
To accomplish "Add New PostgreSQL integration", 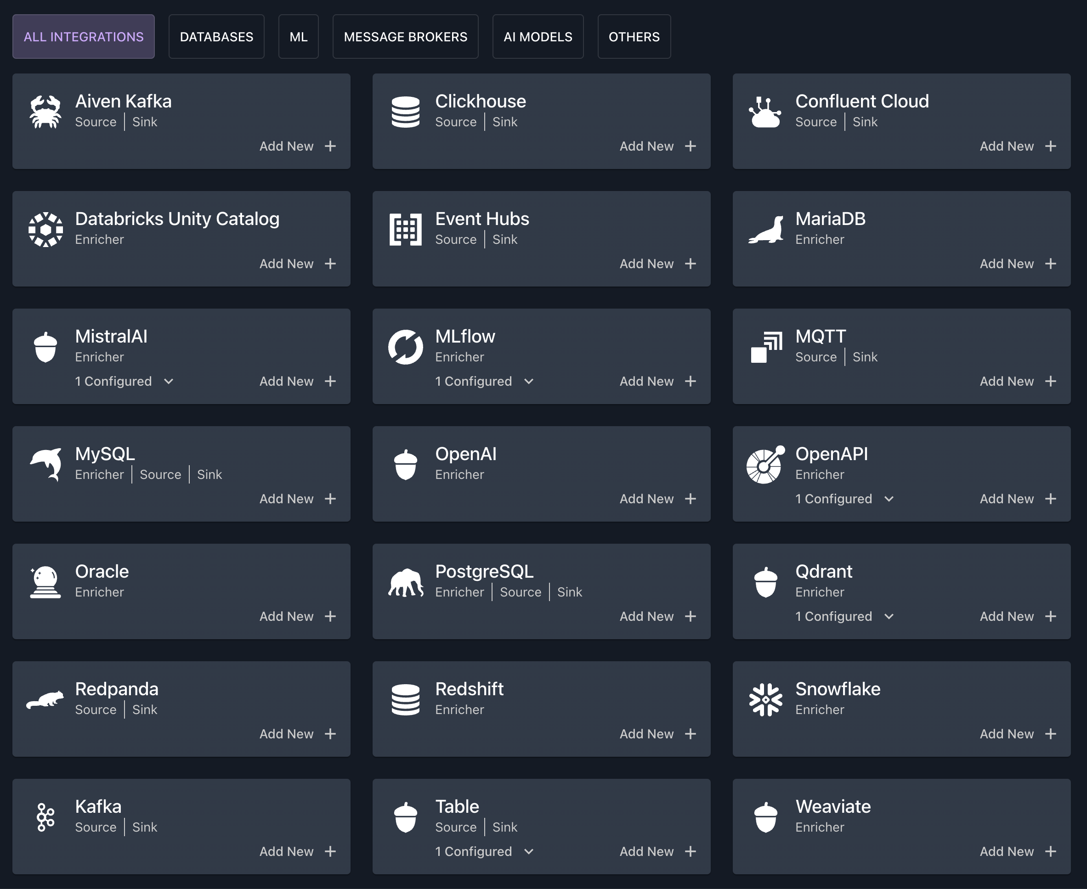I will (x=658, y=617).
